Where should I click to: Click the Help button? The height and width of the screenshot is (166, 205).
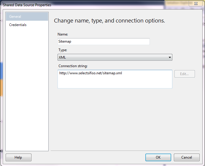tap(18, 157)
